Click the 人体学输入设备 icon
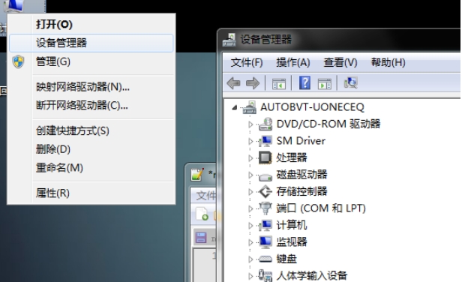 pos(265,275)
